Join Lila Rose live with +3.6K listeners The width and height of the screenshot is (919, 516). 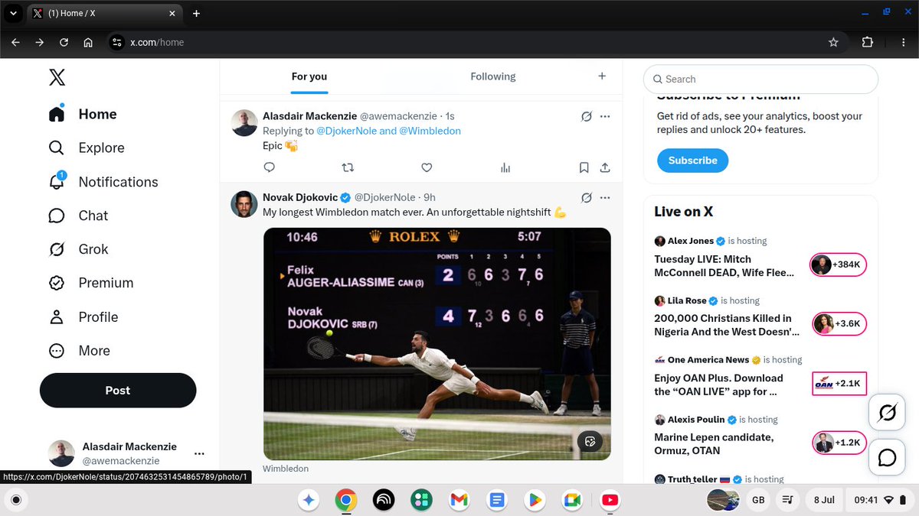coord(839,323)
